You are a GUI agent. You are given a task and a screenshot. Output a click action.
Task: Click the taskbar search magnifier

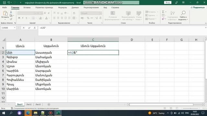11,113
